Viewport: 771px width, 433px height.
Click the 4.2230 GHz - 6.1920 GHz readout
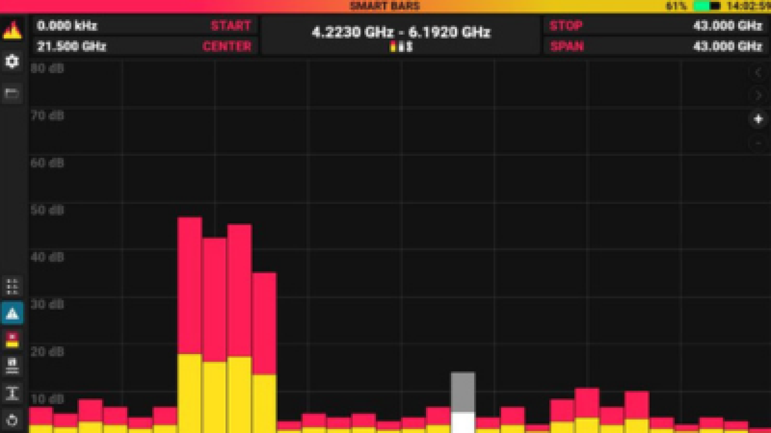tap(401, 32)
